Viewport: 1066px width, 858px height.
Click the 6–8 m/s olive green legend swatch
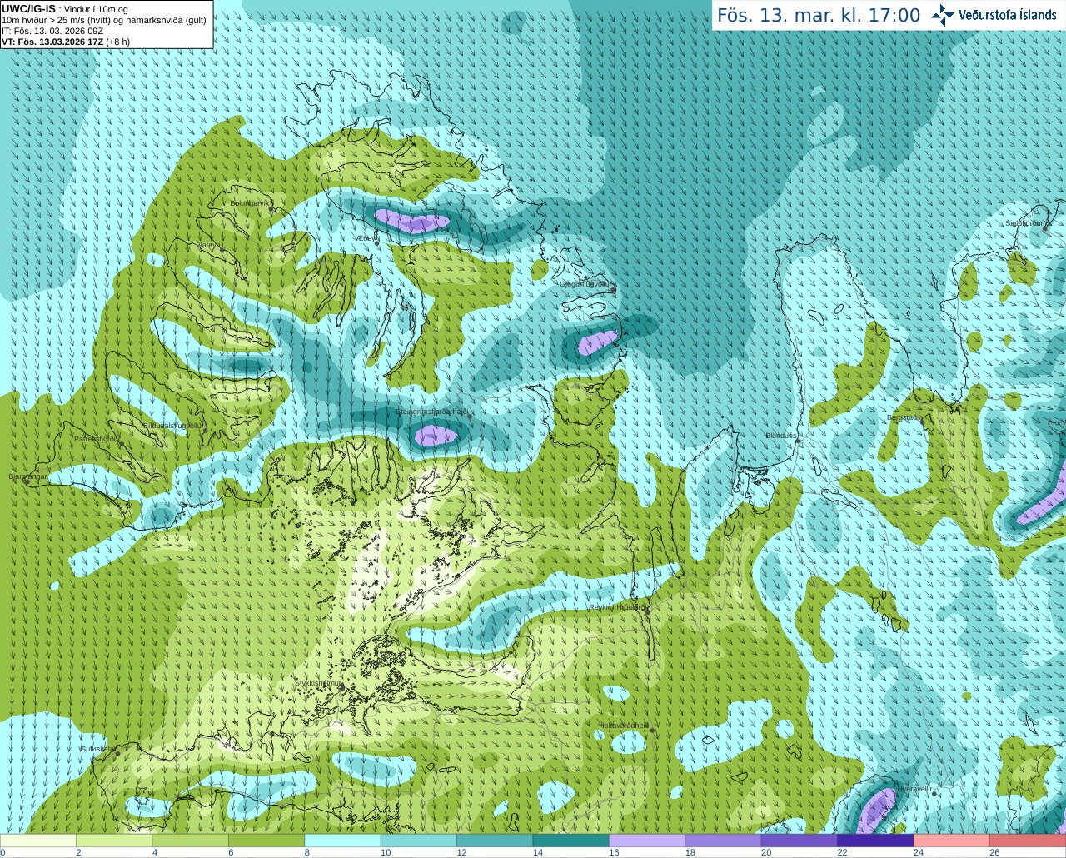tap(266, 841)
